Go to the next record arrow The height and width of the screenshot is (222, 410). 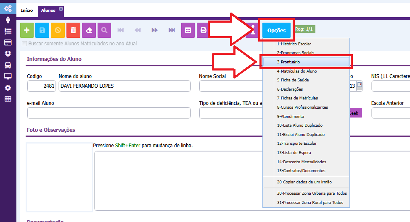[x=154, y=30]
